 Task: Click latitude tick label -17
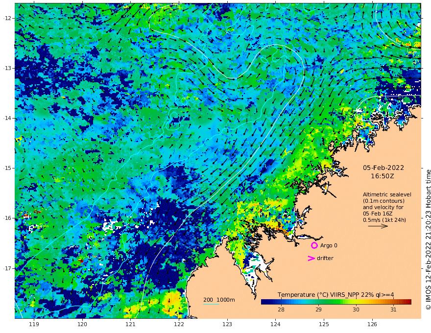pyautogui.click(x=7, y=268)
